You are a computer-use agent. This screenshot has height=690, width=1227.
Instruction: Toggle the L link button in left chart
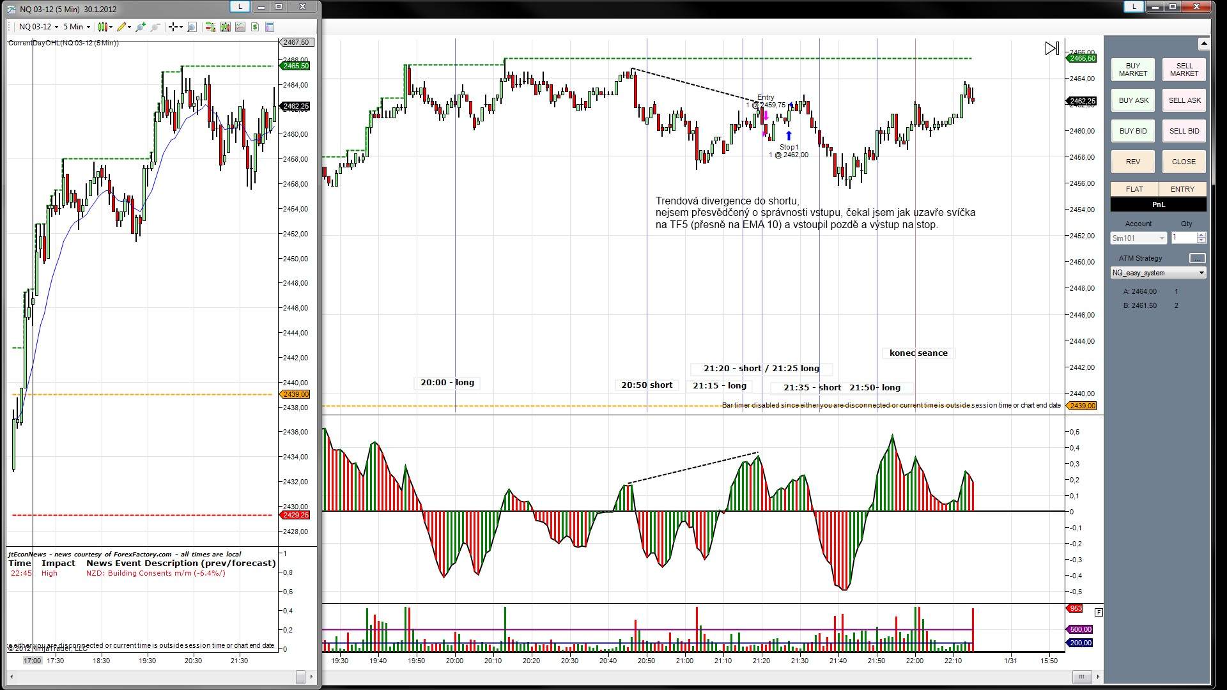[x=240, y=6]
